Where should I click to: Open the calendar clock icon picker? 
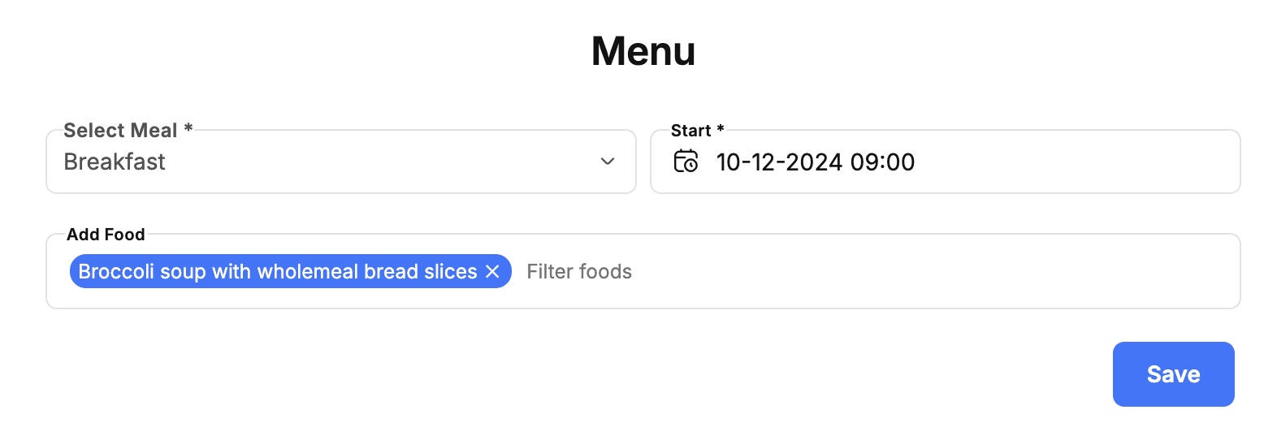(x=686, y=162)
